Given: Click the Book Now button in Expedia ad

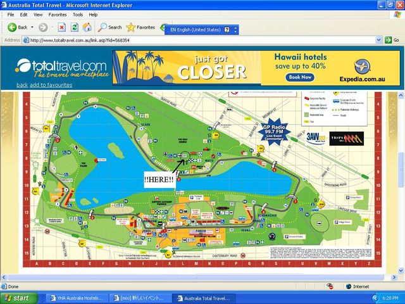Looking at the screenshot, I should (x=300, y=77).
